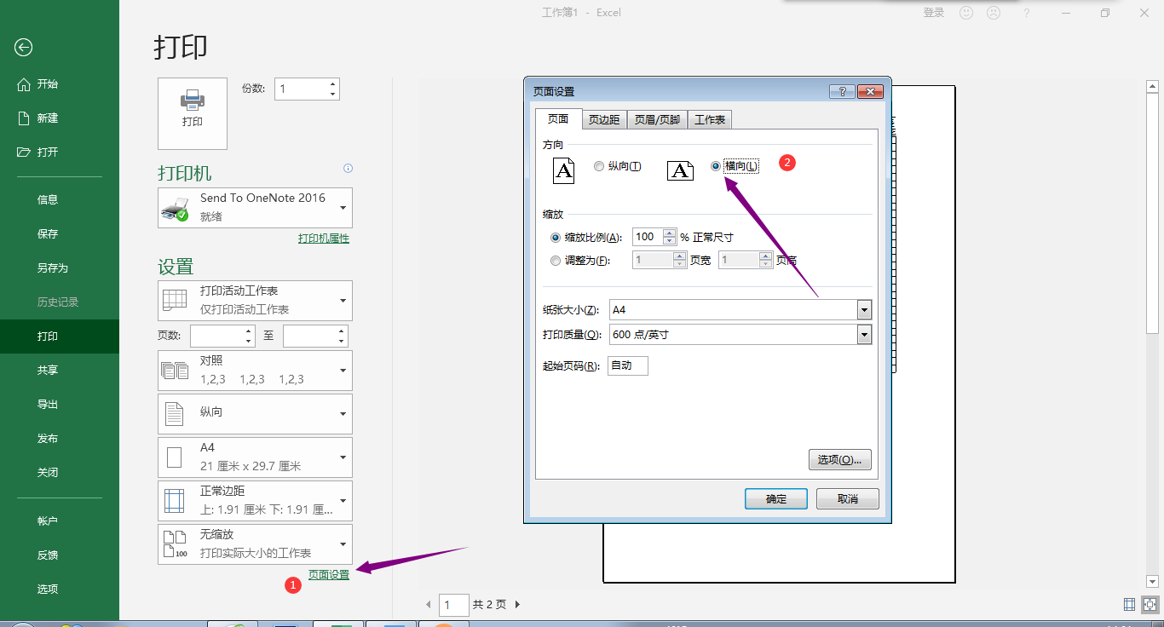Select the 调整为 scaling radio button

pos(555,261)
